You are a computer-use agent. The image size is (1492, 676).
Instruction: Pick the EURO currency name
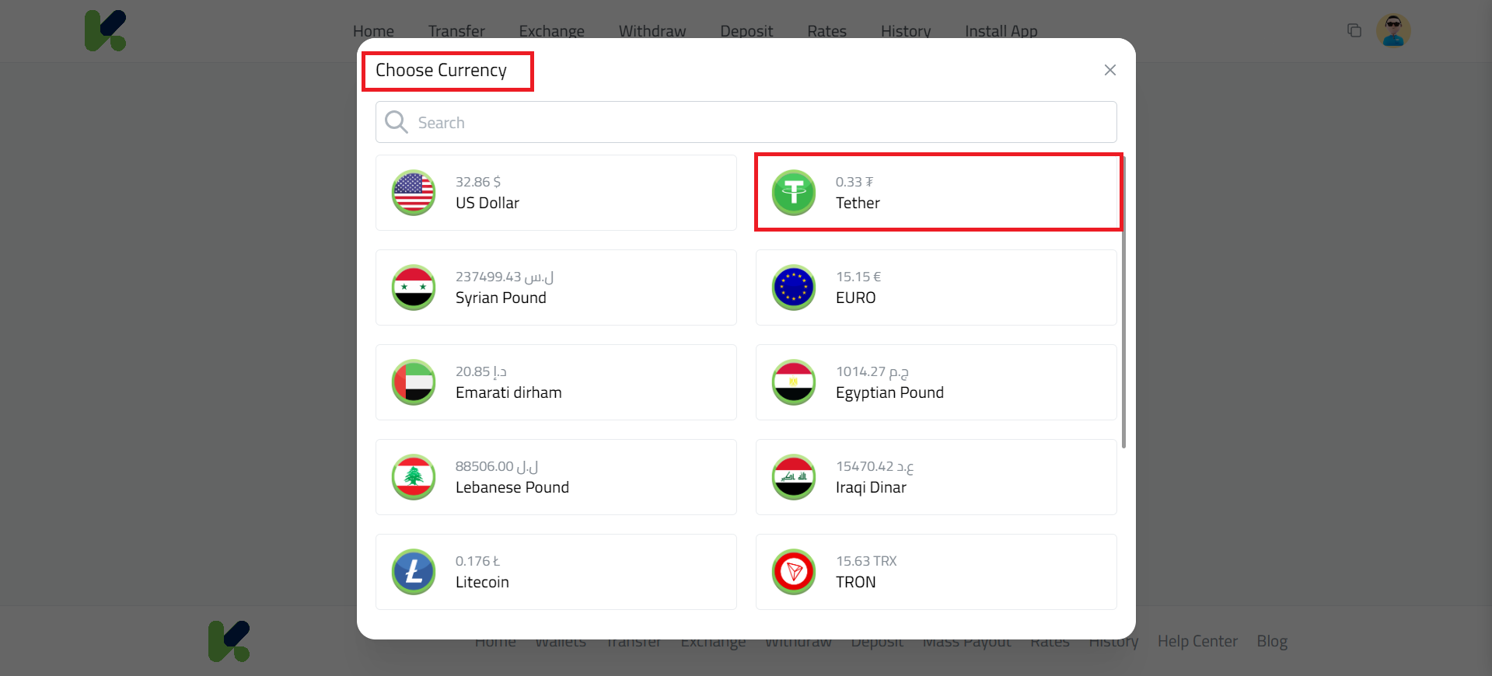click(856, 298)
